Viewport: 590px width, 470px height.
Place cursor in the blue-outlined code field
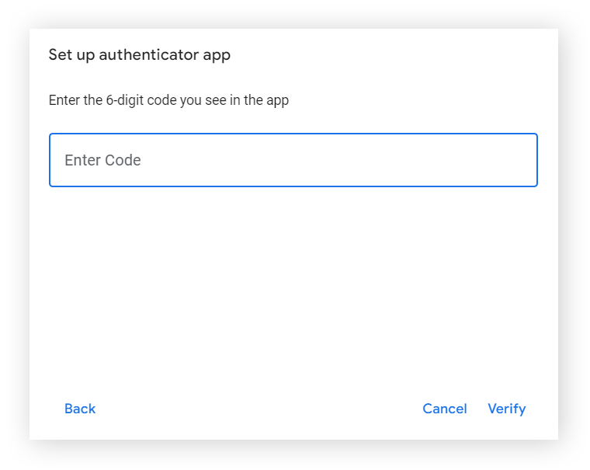[293, 160]
